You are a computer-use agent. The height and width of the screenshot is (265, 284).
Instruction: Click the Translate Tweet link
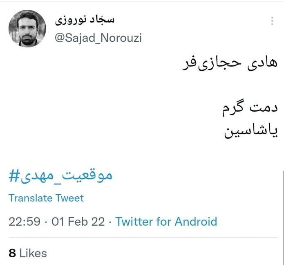pos(46,198)
